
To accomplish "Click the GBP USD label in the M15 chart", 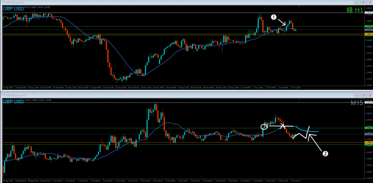I will point(13,102).
